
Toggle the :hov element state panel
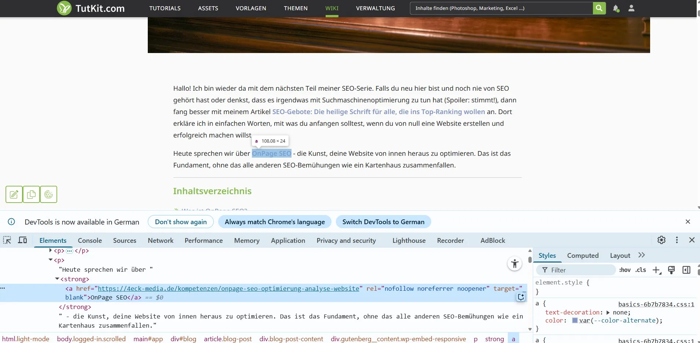(625, 270)
